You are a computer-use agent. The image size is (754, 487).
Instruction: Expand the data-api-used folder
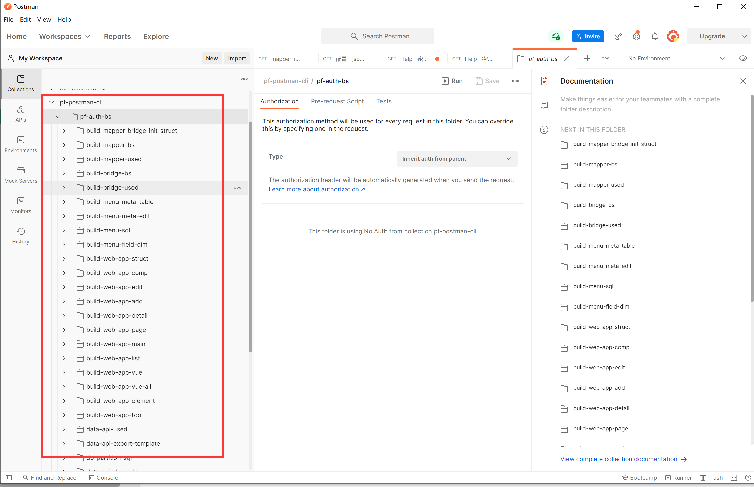[x=64, y=429]
